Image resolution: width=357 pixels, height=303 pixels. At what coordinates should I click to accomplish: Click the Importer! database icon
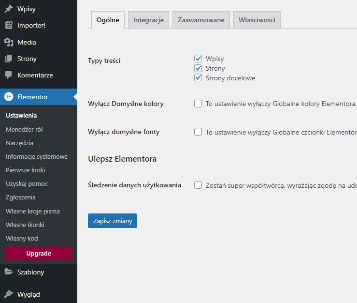point(9,25)
